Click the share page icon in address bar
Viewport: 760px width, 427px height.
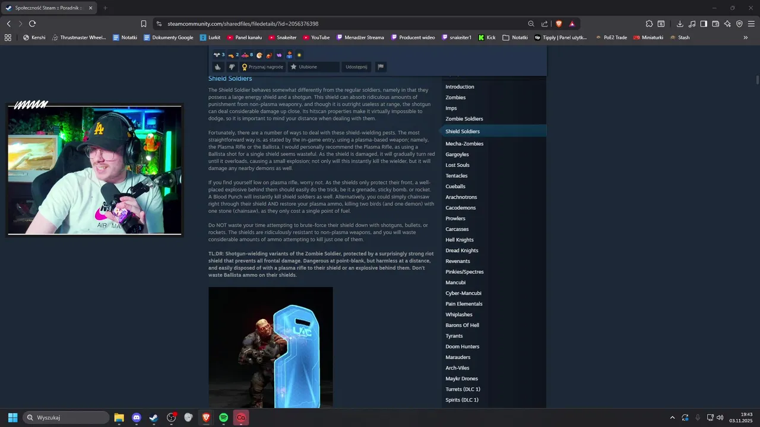(x=544, y=24)
